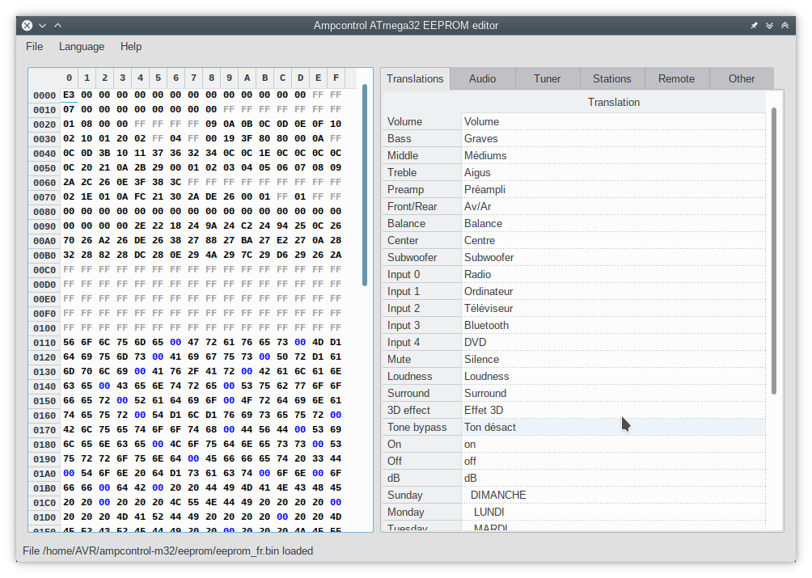The height and width of the screenshot is (578, 812).
Task: Open the Language menu
Action: coord(82,47)
